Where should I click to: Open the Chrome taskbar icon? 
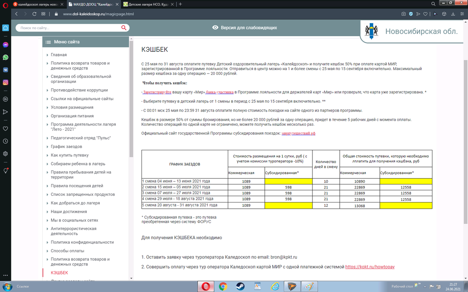tap(223, 287)
